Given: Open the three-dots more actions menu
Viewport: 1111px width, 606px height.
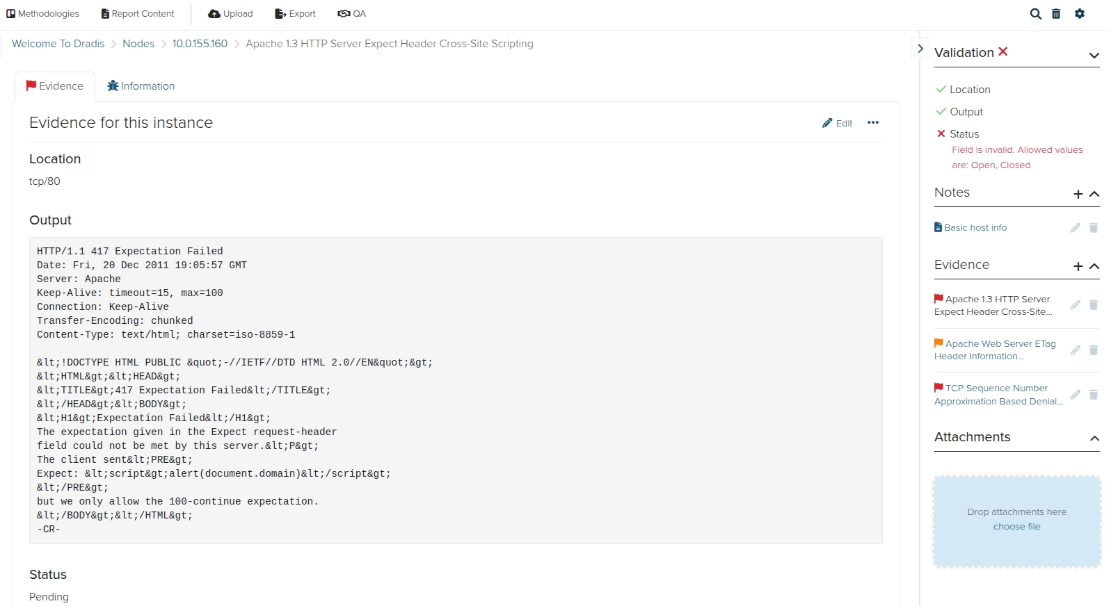Looking at the screenshot, I should pyautogui.click(x=873, y=122).
